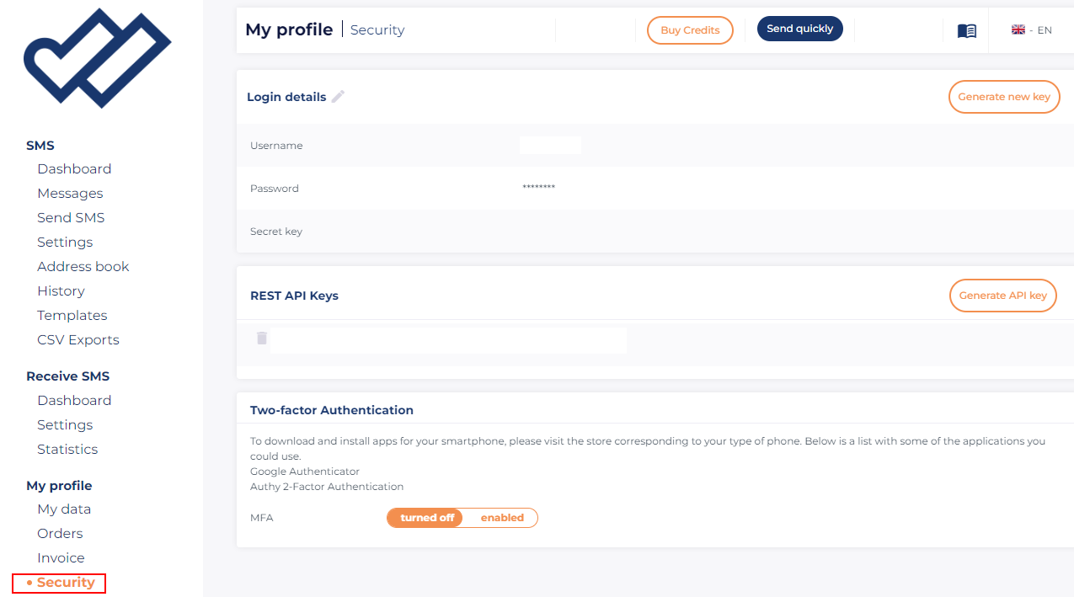Set MFA to turned off
This screenshot has height=597, width=1074.
(x=426, y=518)
